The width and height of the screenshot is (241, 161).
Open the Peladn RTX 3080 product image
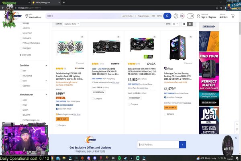click(x=70, y=47)
